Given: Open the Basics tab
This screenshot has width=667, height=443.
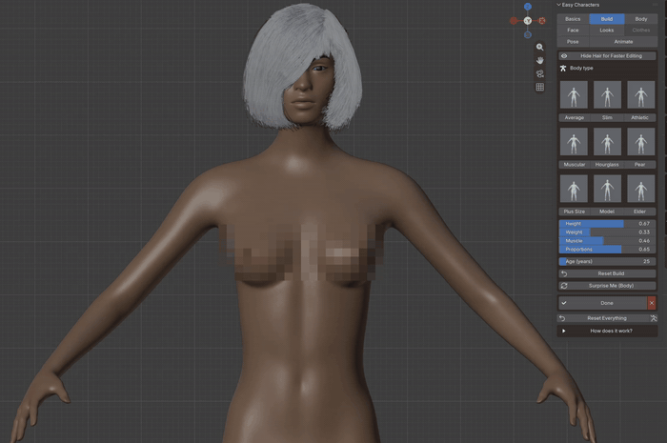Looking at the screenshot, I should (573, 19).
